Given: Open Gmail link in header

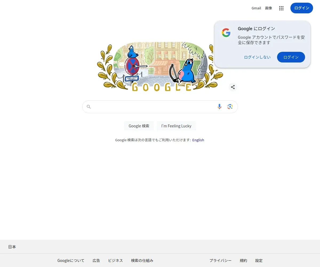Looking at the screenshot, I should point(256,8).
